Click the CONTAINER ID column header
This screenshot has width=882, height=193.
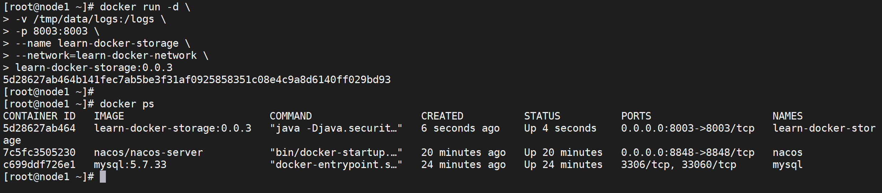(x=39, y=116)
